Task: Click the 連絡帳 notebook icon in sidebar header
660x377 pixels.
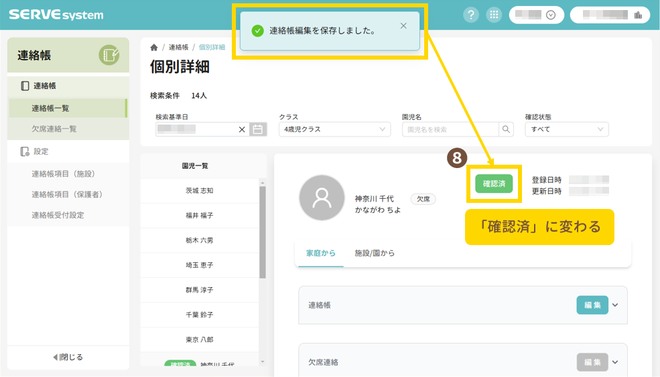Action: click(x=109, y=55)
